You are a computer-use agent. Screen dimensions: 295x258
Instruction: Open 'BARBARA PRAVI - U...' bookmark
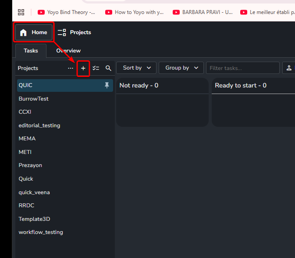click(x=203, y=12)
